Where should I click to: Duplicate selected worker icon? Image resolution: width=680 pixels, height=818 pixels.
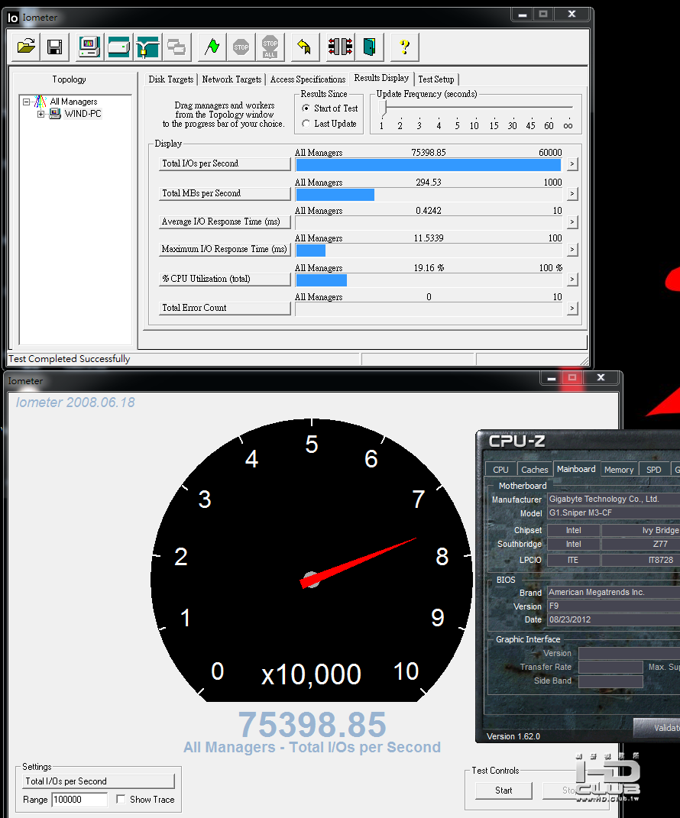point(176,47)
